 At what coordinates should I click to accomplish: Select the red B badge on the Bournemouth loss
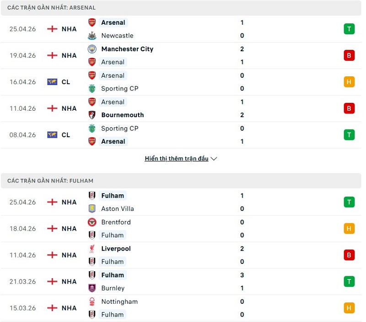pos(349,108)
